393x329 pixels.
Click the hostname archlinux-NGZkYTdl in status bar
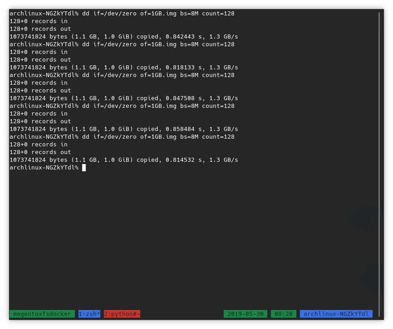click(336, 314)
